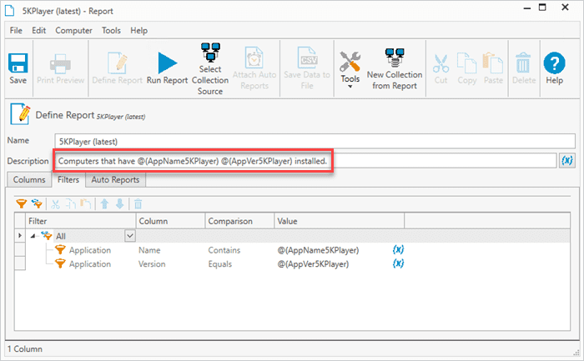Click the Delete trash toolbar icon

[524, 68]
